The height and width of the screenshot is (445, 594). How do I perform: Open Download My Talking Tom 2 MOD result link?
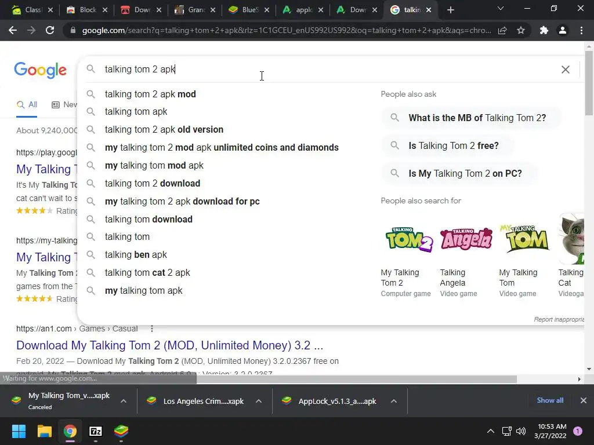point(170,345)
